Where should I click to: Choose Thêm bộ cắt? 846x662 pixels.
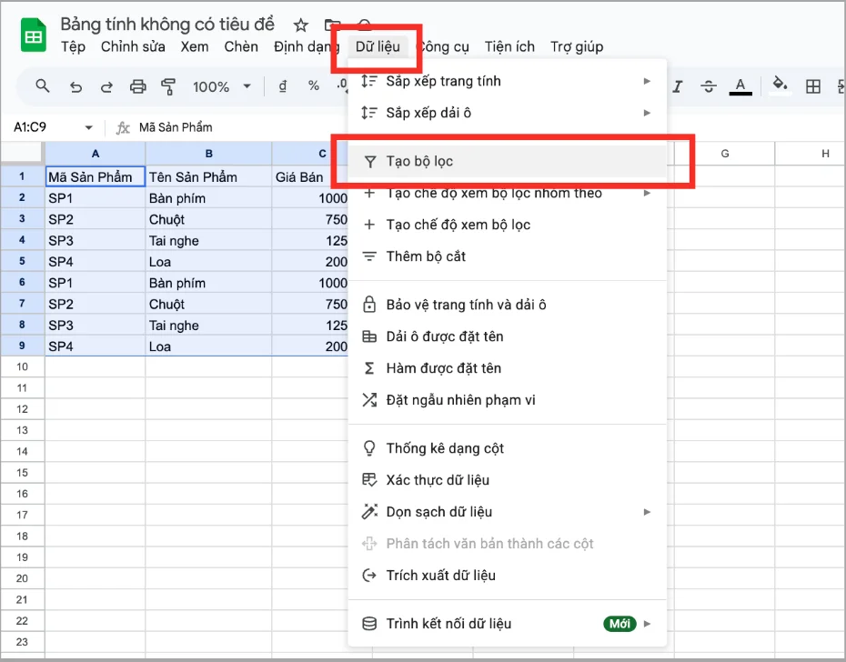[508, 256]
